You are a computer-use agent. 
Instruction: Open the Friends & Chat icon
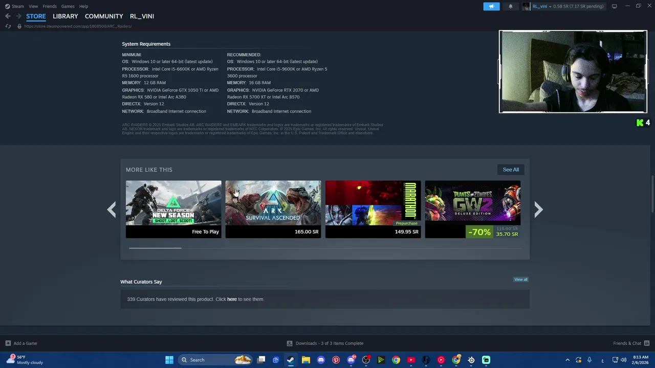tap(647, 343)
